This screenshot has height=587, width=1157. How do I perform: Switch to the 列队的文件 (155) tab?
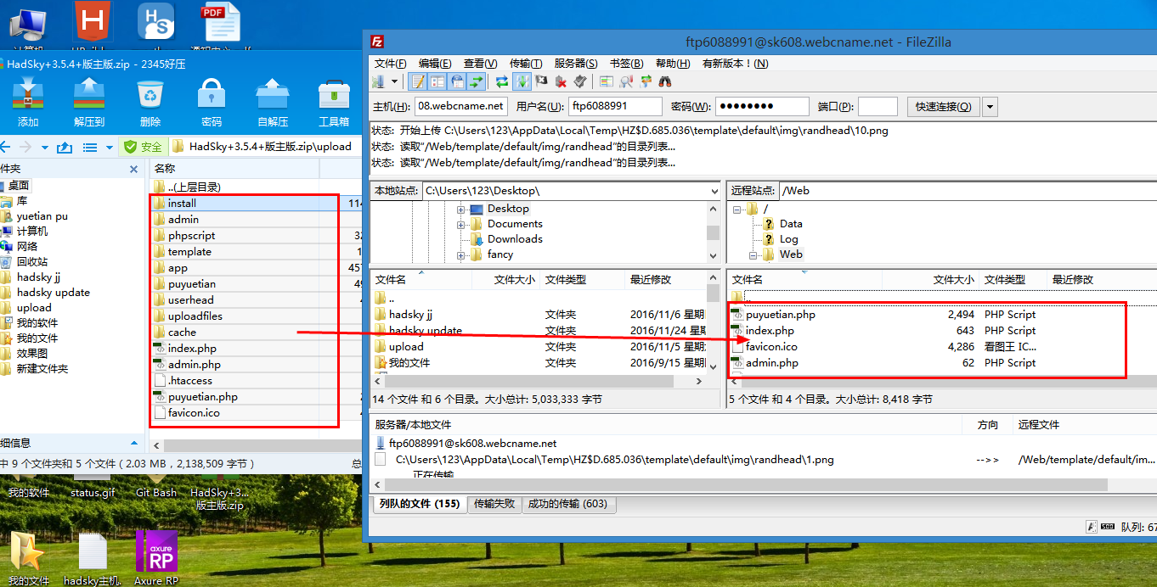[x=420, y=504]
